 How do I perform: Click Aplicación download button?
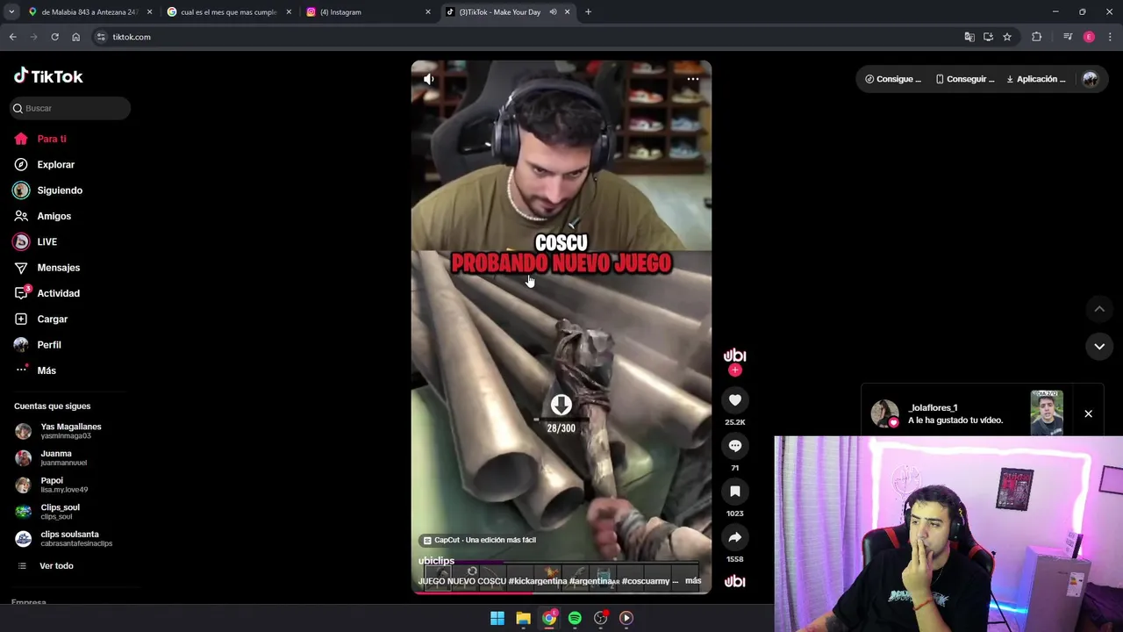[1036, 79]
